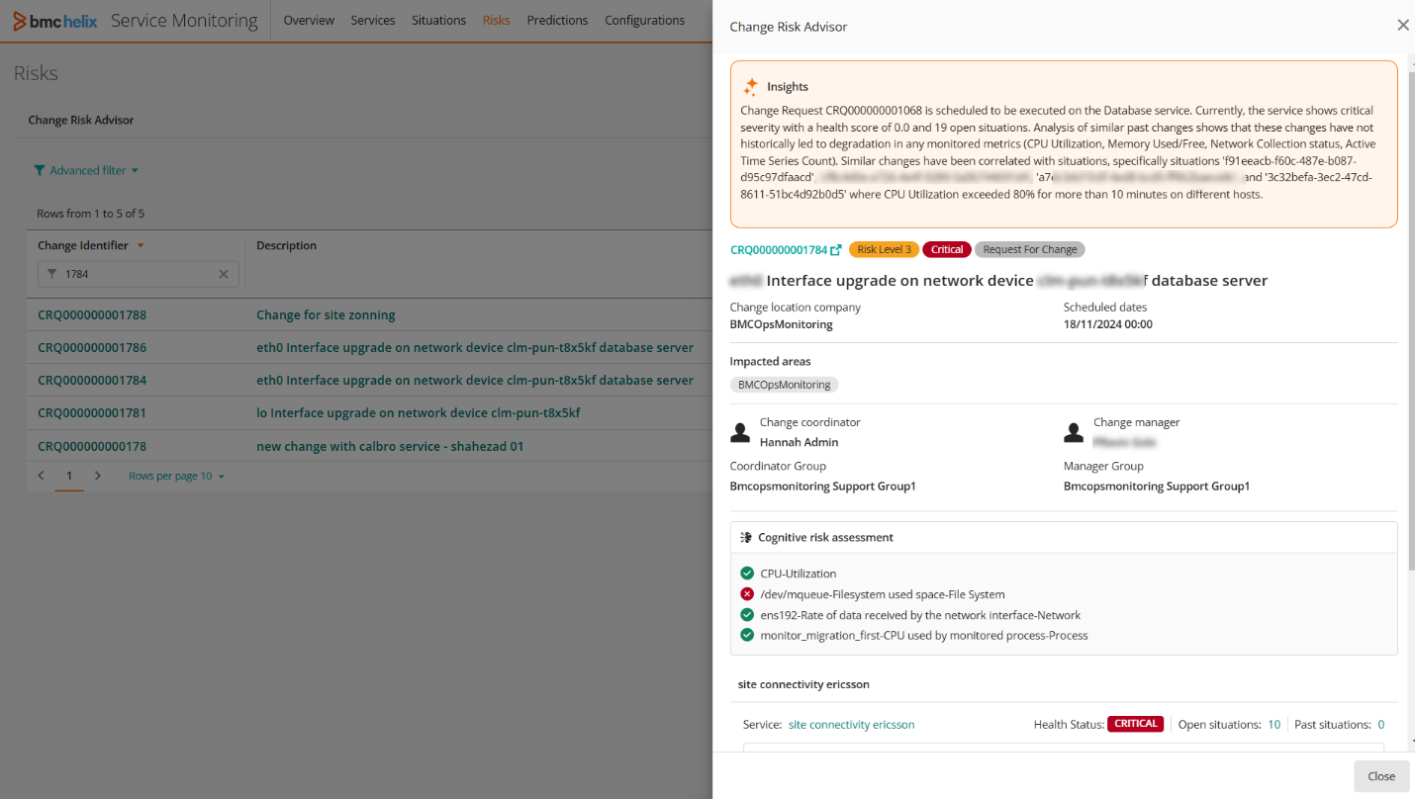Sort by Change Identifier column arrow
The width and height of the screenshot is (1415, 799).
[x=141, y=246]
